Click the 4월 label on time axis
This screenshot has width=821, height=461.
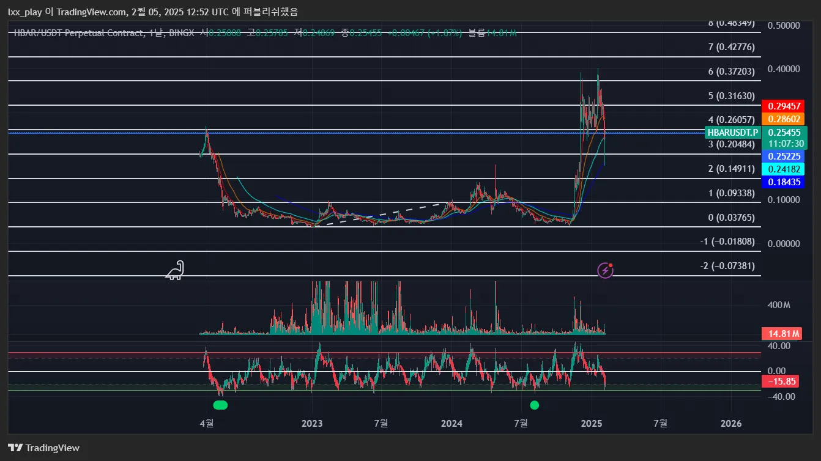coord(207,423)
